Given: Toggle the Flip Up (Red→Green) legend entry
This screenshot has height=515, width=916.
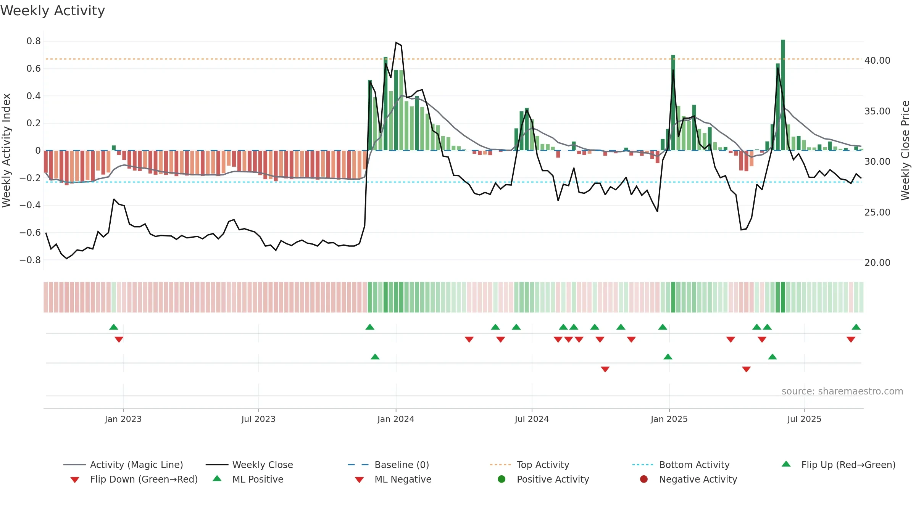Looking at the screenshot, I should coord(839,465).
